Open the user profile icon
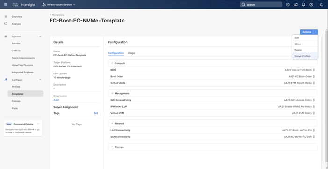 pyautogui.click(x=321, y=5)
